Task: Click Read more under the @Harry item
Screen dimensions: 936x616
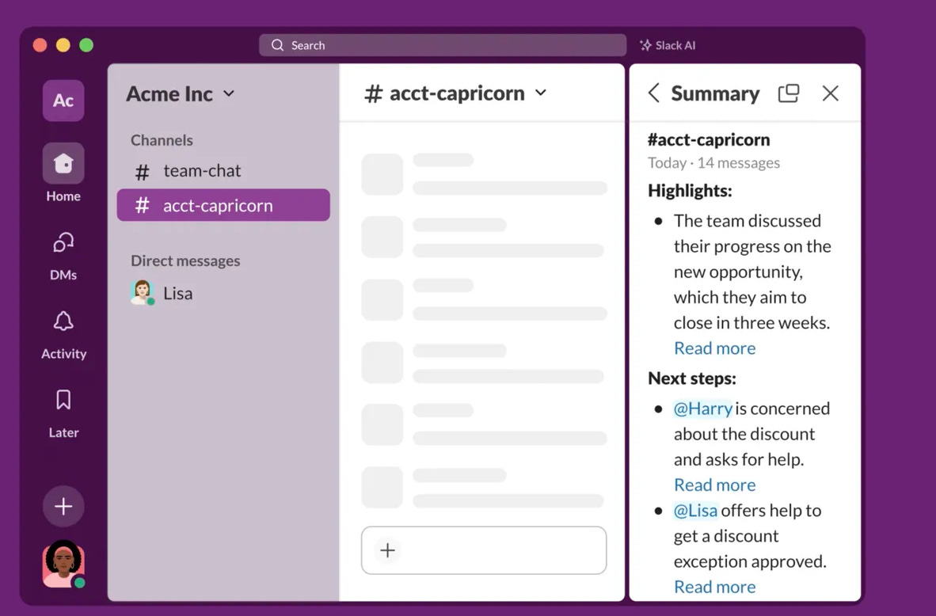Action: pyautogui.click(x=714, y=485)
